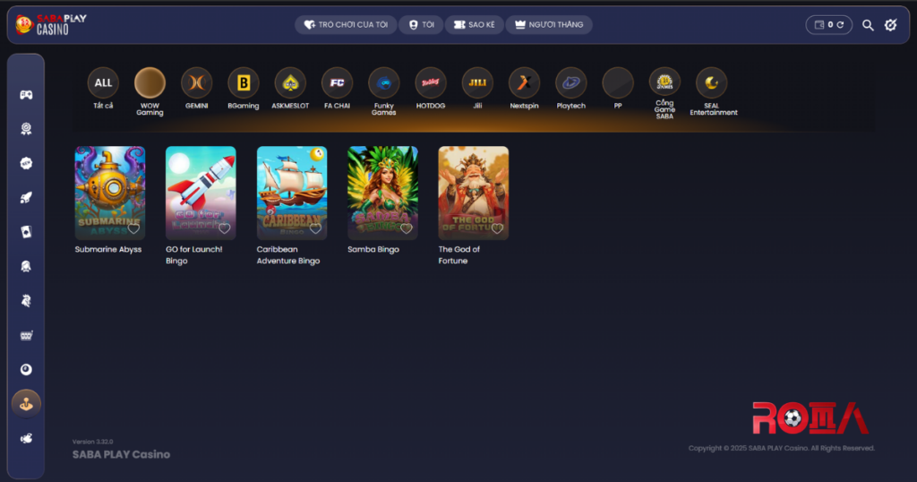
Task: Open Samba Bingo game thumbnail
Action: click(382, 193)
